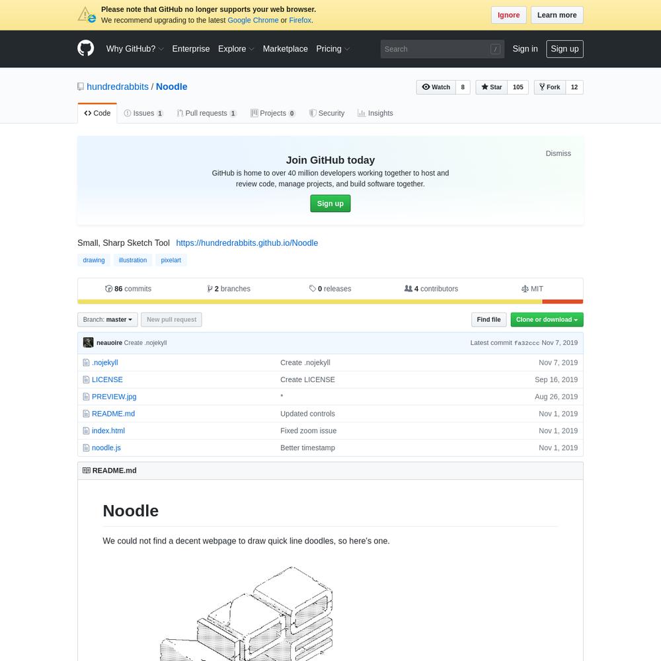
Task: Open the hundredrabbits.github.io/Noodle link
Action: pos(247,243)
